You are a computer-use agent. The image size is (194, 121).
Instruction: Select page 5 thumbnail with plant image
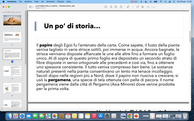(12, 88)
